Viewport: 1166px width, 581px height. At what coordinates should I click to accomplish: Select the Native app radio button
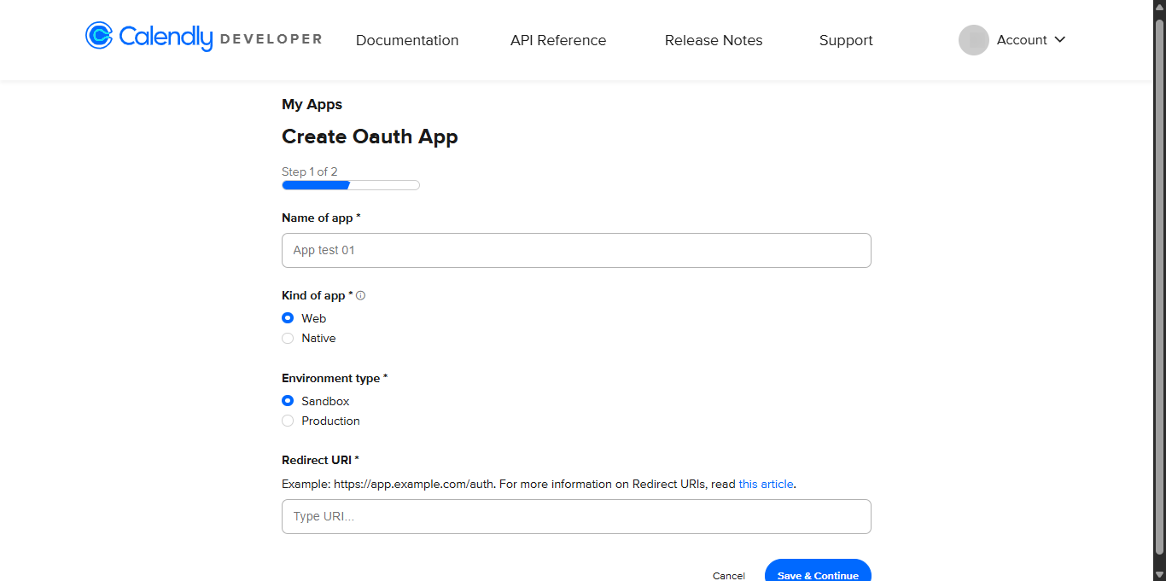(x=288, y=339)
